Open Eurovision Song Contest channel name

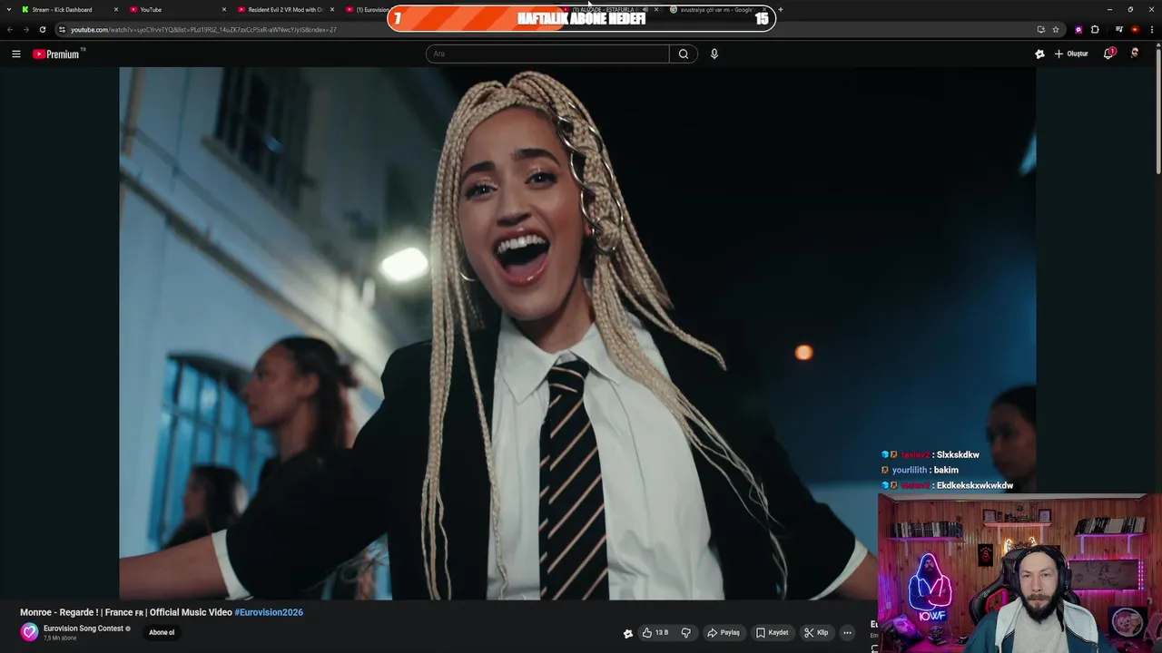[84, 629]
